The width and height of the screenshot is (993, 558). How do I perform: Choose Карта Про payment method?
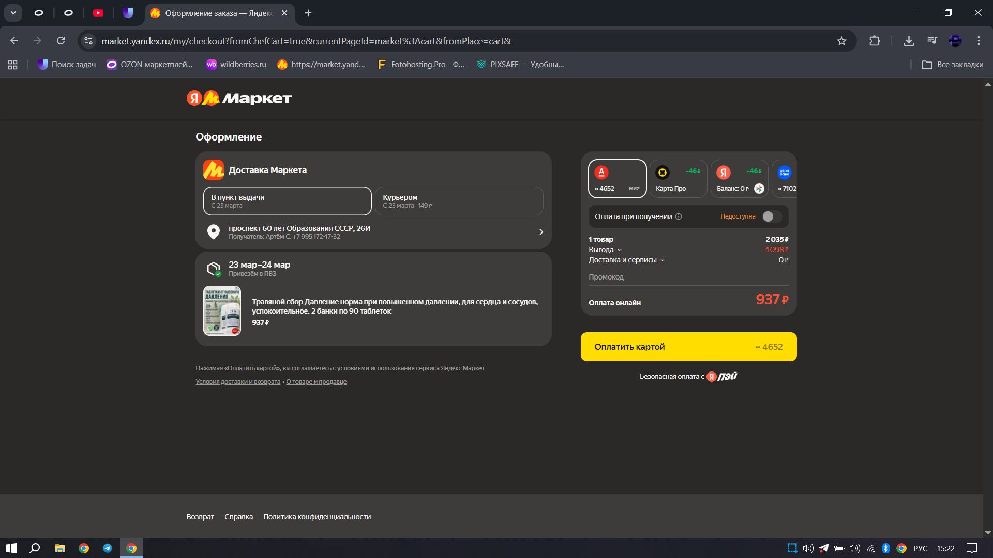click(678, 179)
